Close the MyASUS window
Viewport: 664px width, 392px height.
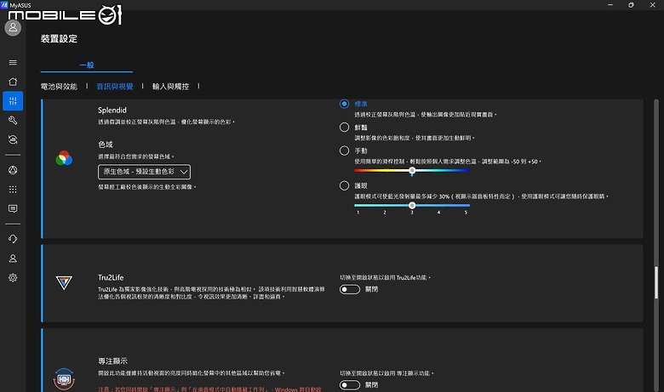click(653, 5)
